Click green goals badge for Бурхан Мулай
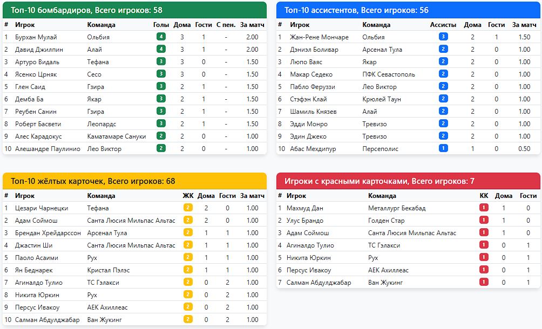The height and width of the screenshot is (329, 542). point(161,37)
